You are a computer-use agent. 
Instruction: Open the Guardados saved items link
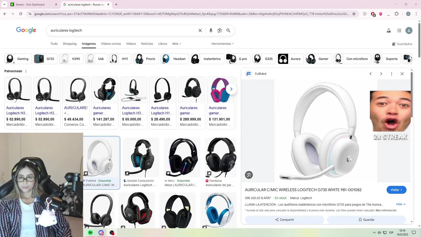click(x=402, y=44)
